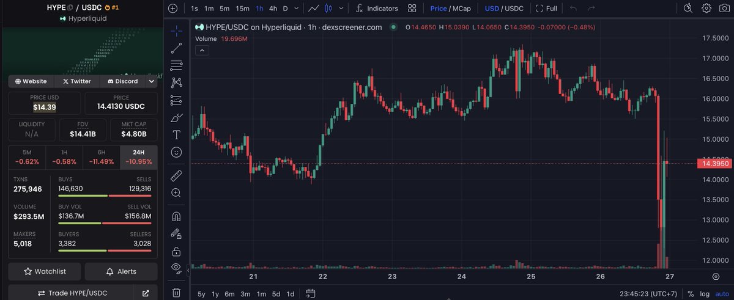Select the ruler measure tool
734x300 pixels.
(176, 175)
